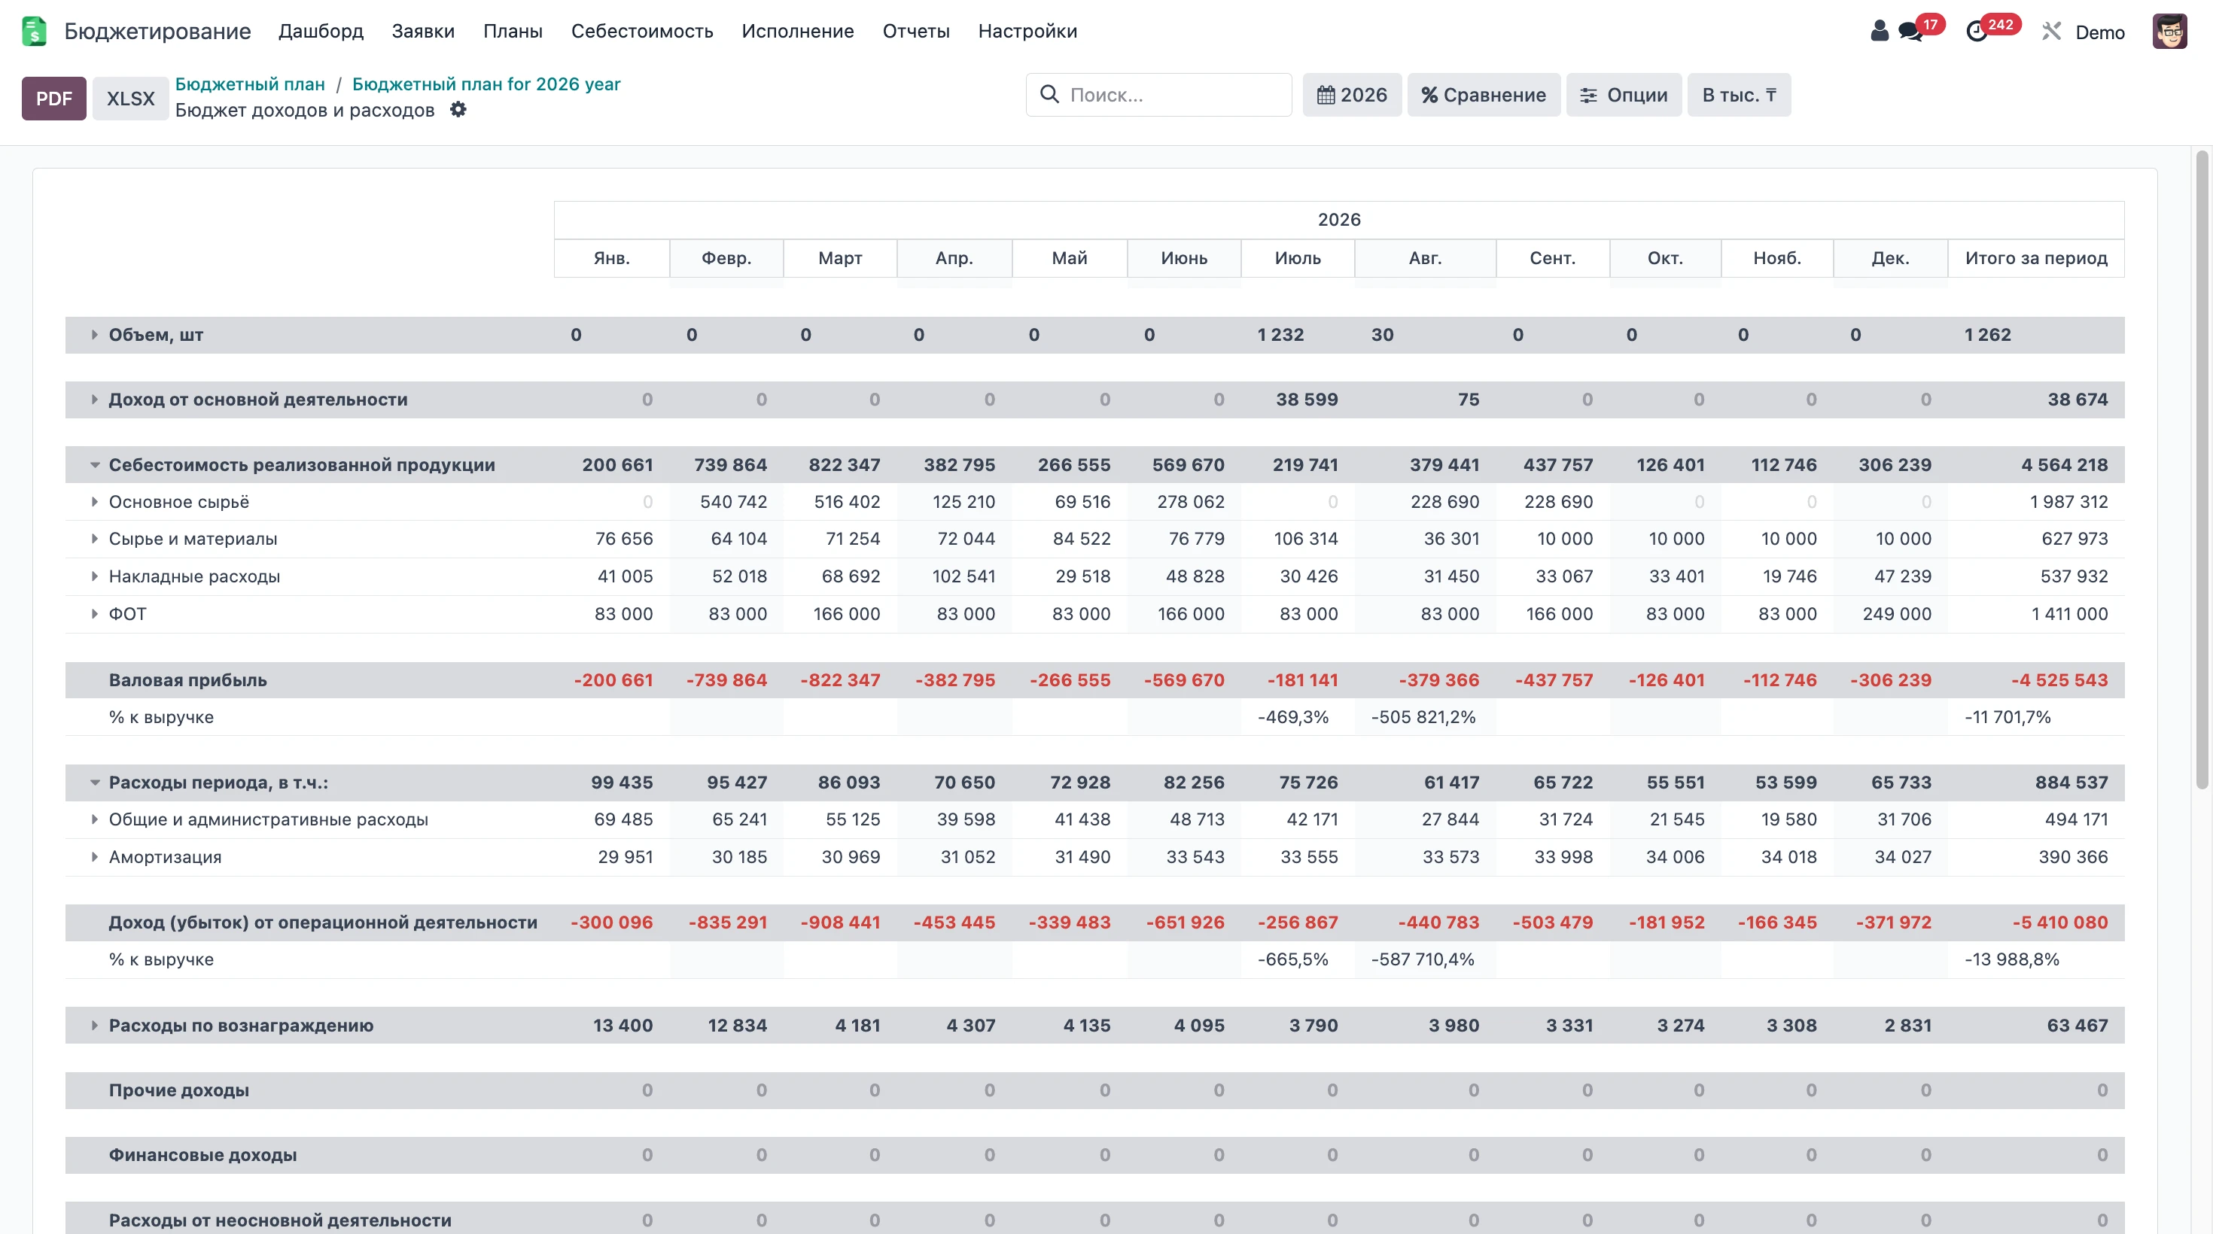
Task: Collapse the Себестоимость реализованной продукции row
Action: click(95, 464)
